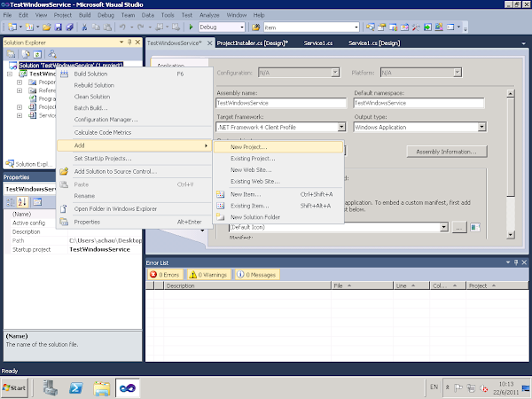Click Solution Explorer's Show All Files icon
Image resolution: width=532 pixels, height=399 pixels.
point(26,54)
